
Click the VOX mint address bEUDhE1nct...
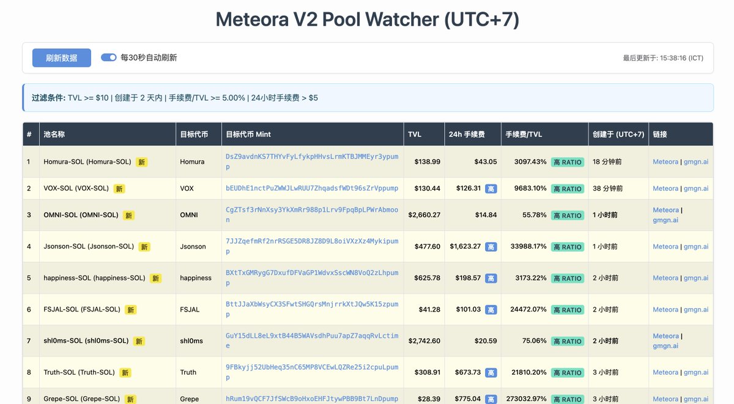coord(312,188)
